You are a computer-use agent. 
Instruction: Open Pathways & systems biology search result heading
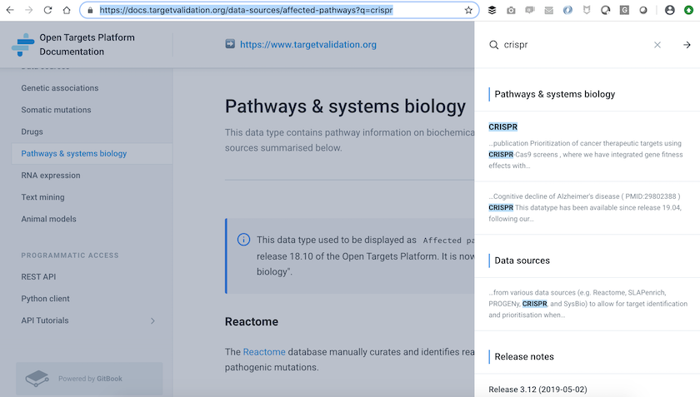[x=554, y=94]
